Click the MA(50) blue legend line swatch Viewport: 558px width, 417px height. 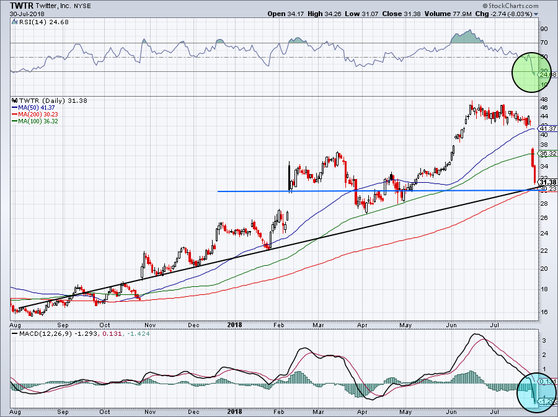15,107
